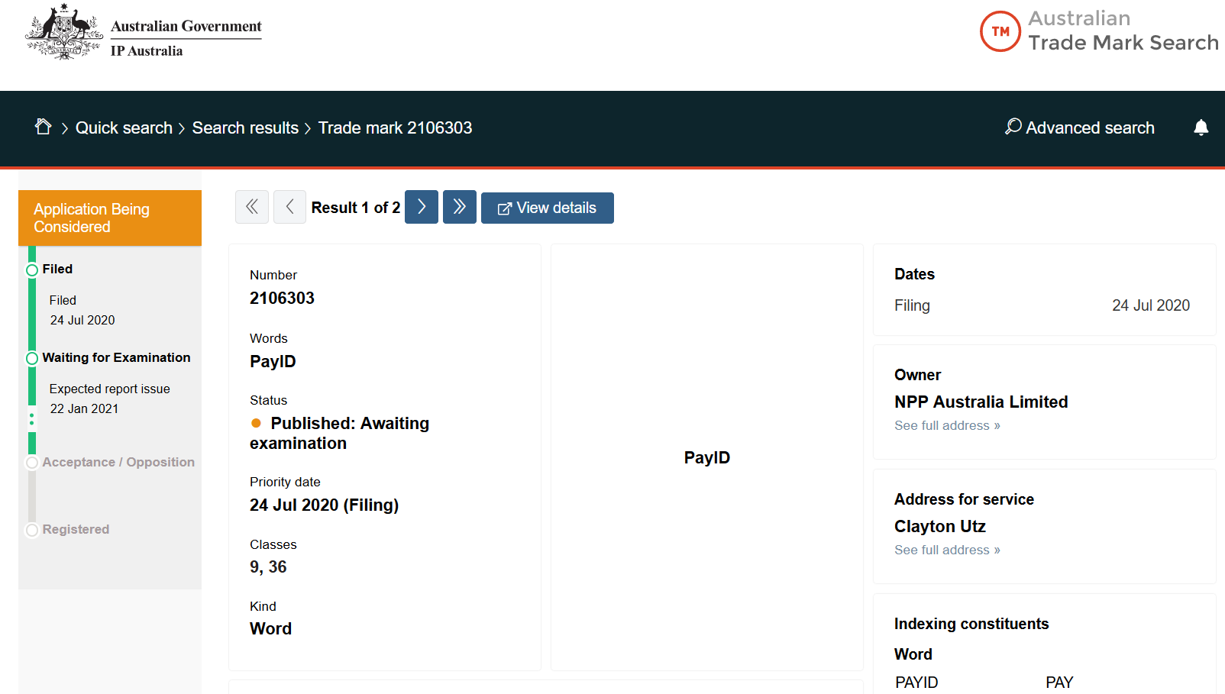Viewport: 1225px width, 694px height.
Task: Navigate to Quick search breadcrumb
Action: click(124, 128)
